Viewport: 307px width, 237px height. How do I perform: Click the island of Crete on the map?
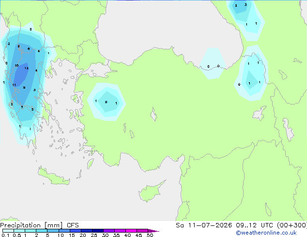53,176
